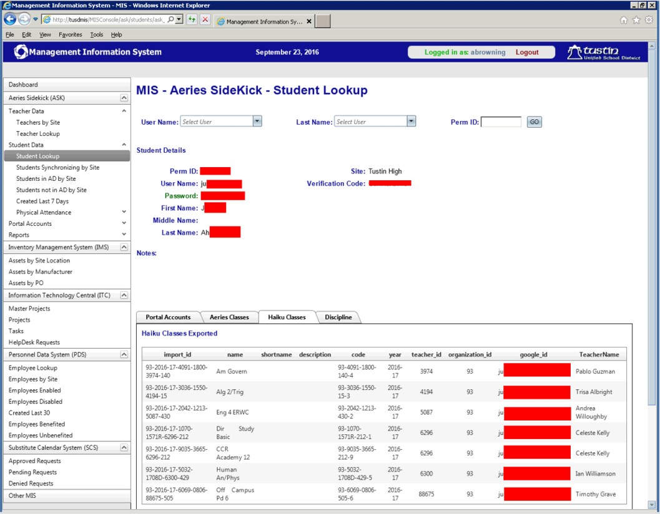The image size is (660, 514).
Task: Open the Help menu
Action: click(x=117, y=34)
